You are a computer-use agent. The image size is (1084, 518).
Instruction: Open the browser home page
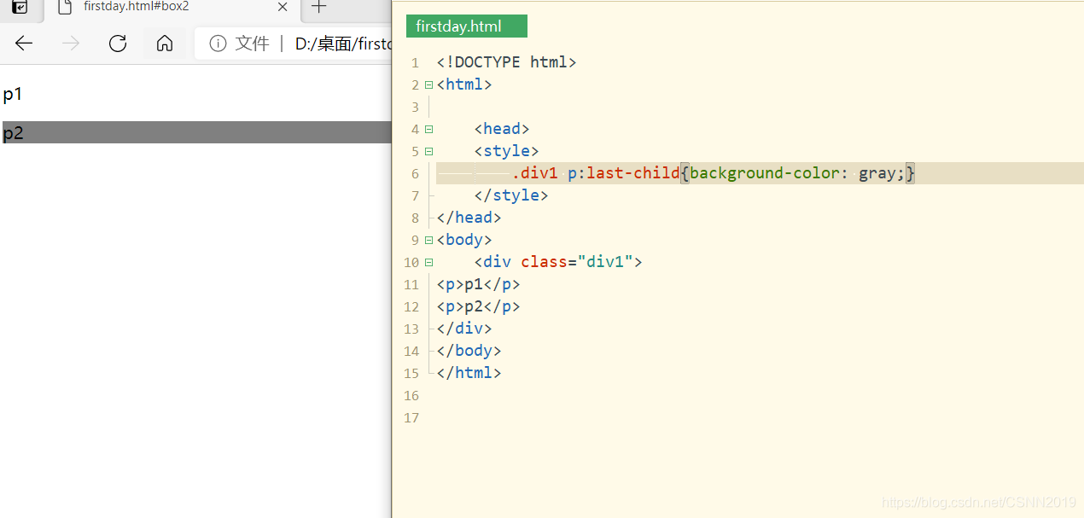click(165, 44)
